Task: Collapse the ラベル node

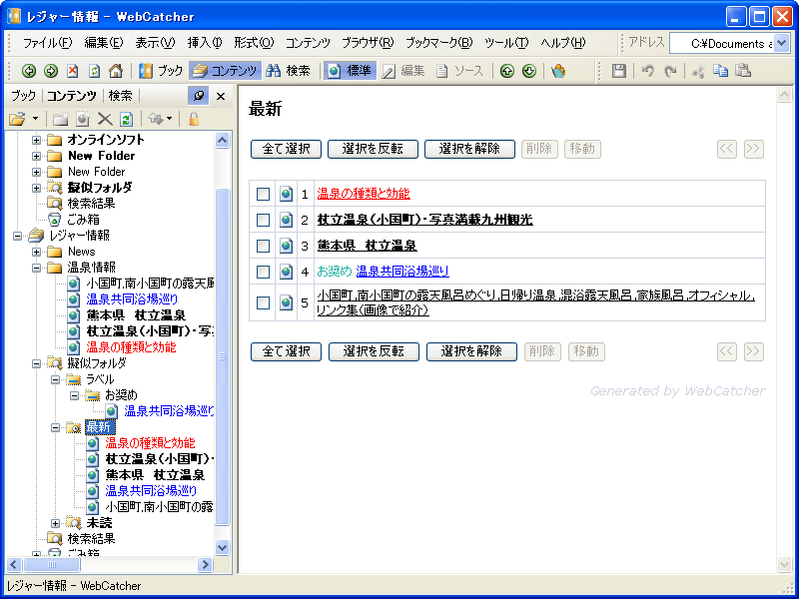Action: (x=55, y=379)
